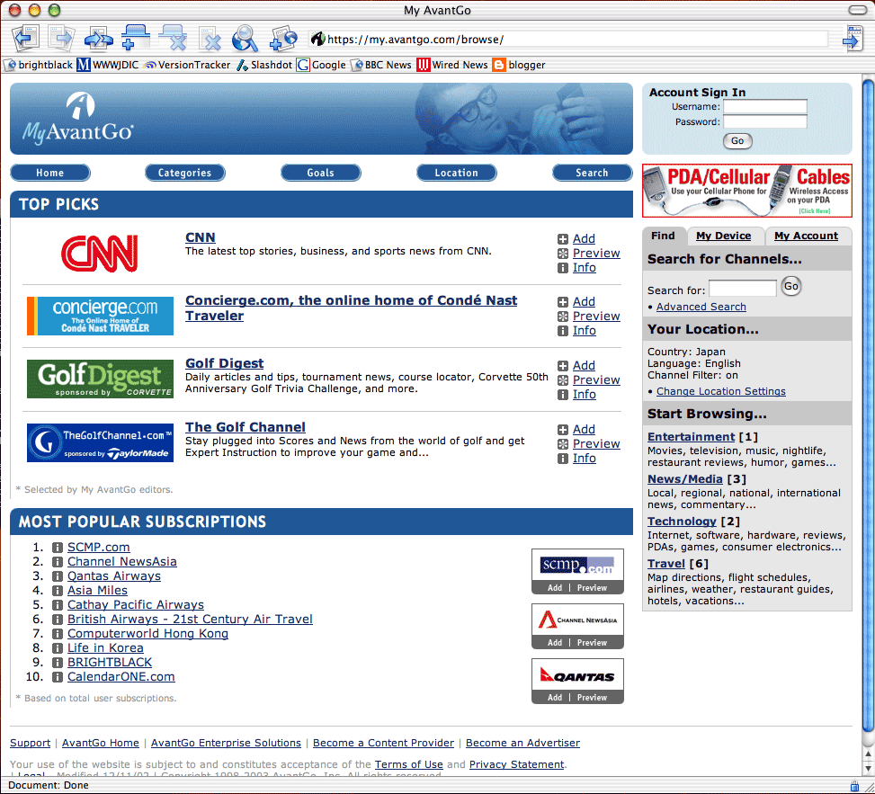Click Preview under the Channel NewsAsia thumbnail
875x794 pixels.
592,643
